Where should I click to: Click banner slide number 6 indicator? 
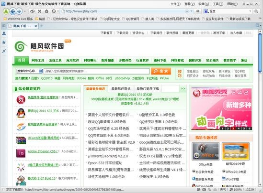point(250,129)
